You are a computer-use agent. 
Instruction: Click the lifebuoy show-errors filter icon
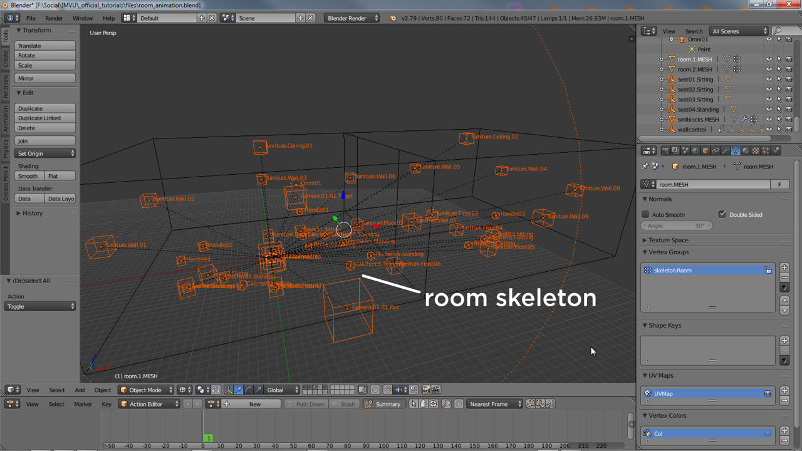pyautogui.click(x=433, y=404)
